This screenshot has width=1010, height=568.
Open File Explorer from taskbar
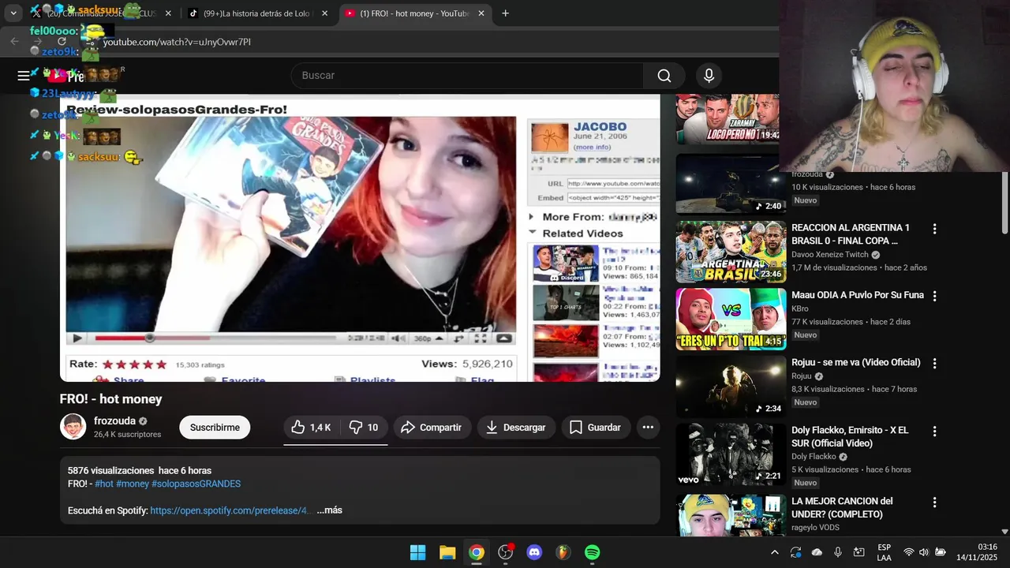pyautogui.click(x=447, y=552)
